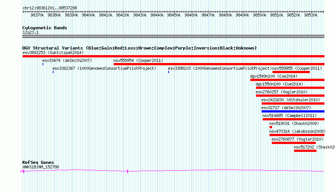Click the ANKS1B exon tick in gene track

pyautogui.click(x=128, y=171)
